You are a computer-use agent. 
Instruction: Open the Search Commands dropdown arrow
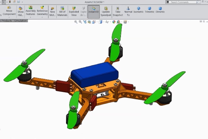coord(200,2)
